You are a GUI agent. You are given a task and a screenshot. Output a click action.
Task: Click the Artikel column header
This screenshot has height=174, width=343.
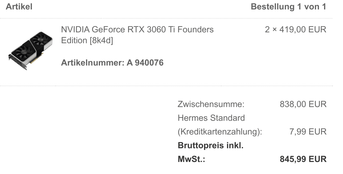click(x=19, y=7)
